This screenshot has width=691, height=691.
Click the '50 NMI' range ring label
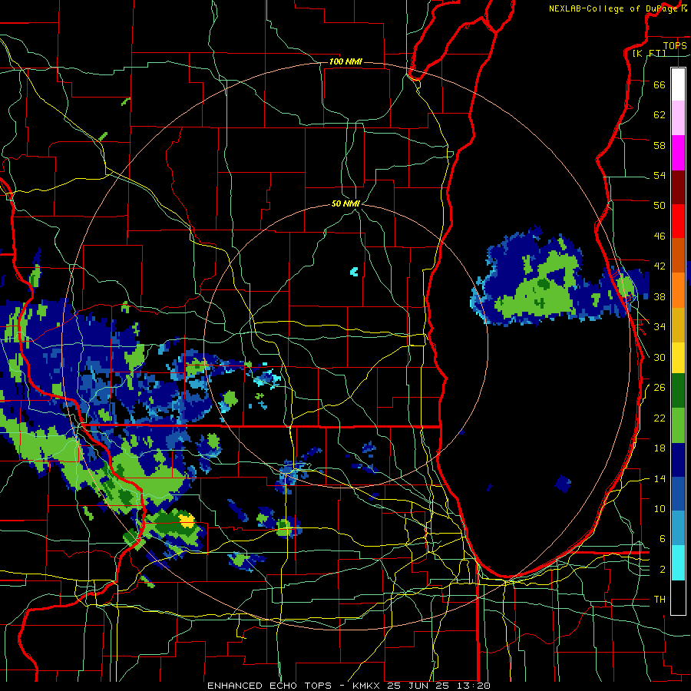(345, 203)
